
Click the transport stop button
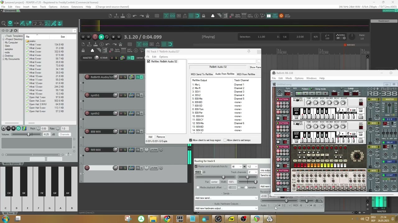click(x=113, y=37)
